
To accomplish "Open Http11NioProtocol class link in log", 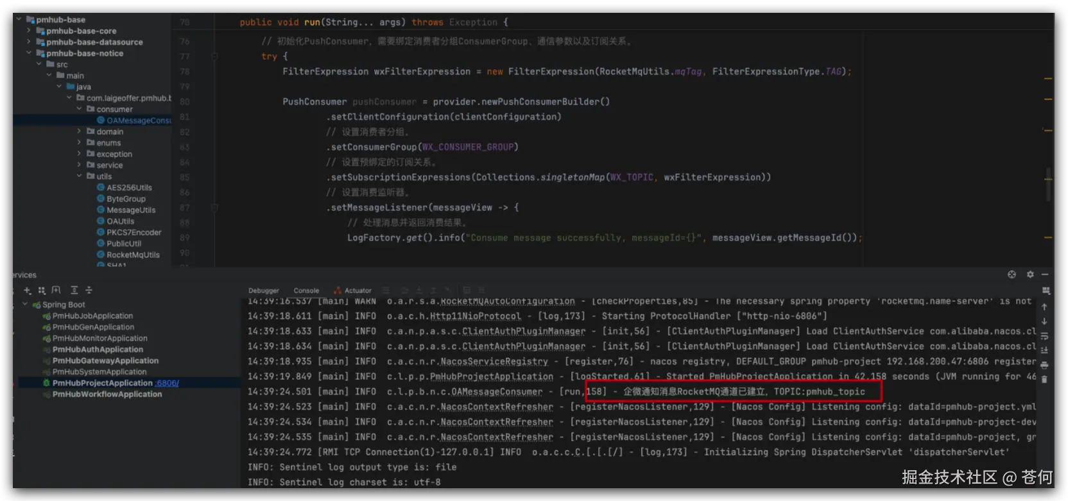I will (475, 316).
